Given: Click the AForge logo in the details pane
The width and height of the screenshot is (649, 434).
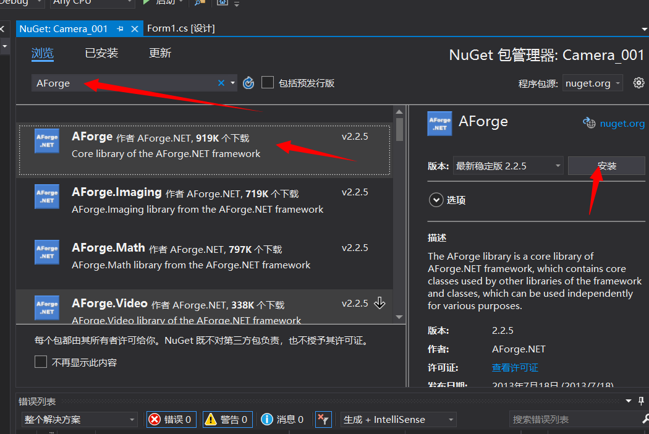Looking at the screenshot, I should 439,124.
